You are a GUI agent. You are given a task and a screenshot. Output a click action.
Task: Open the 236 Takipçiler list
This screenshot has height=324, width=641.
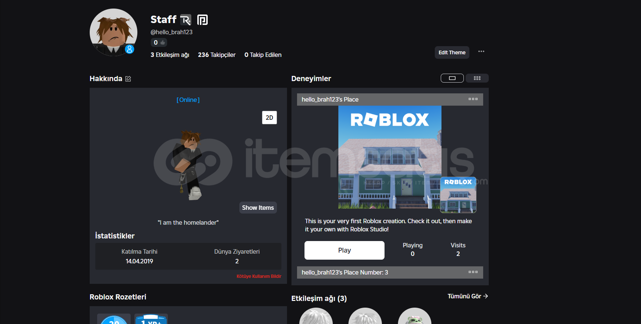217,55
